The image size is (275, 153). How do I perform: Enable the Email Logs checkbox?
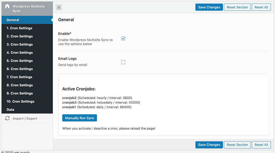point(123,62)
